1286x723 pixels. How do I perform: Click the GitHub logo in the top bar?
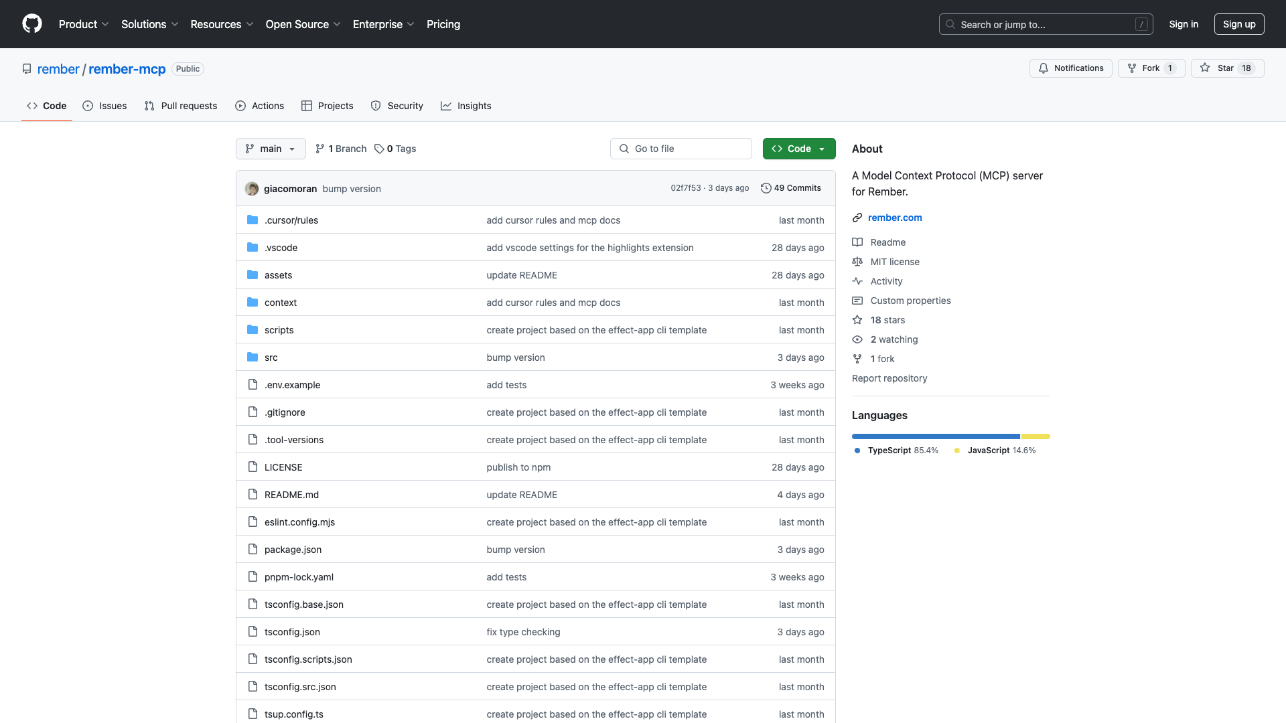(32, 24)
